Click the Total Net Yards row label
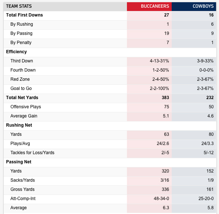 pos(22,98)
